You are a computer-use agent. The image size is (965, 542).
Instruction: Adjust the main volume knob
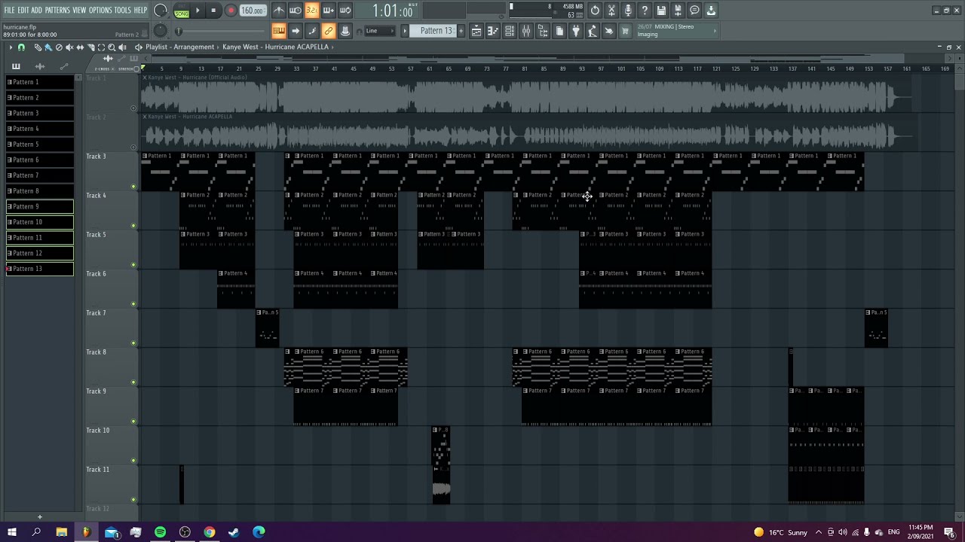[161, 11]
